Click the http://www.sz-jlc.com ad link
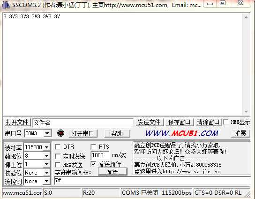This screenshot has height=199, width=255. point(192,172)
